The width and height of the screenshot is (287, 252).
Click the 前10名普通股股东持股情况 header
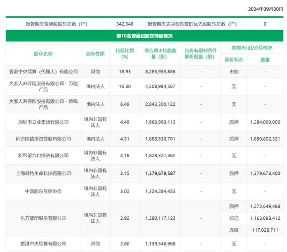coord(144,36)
